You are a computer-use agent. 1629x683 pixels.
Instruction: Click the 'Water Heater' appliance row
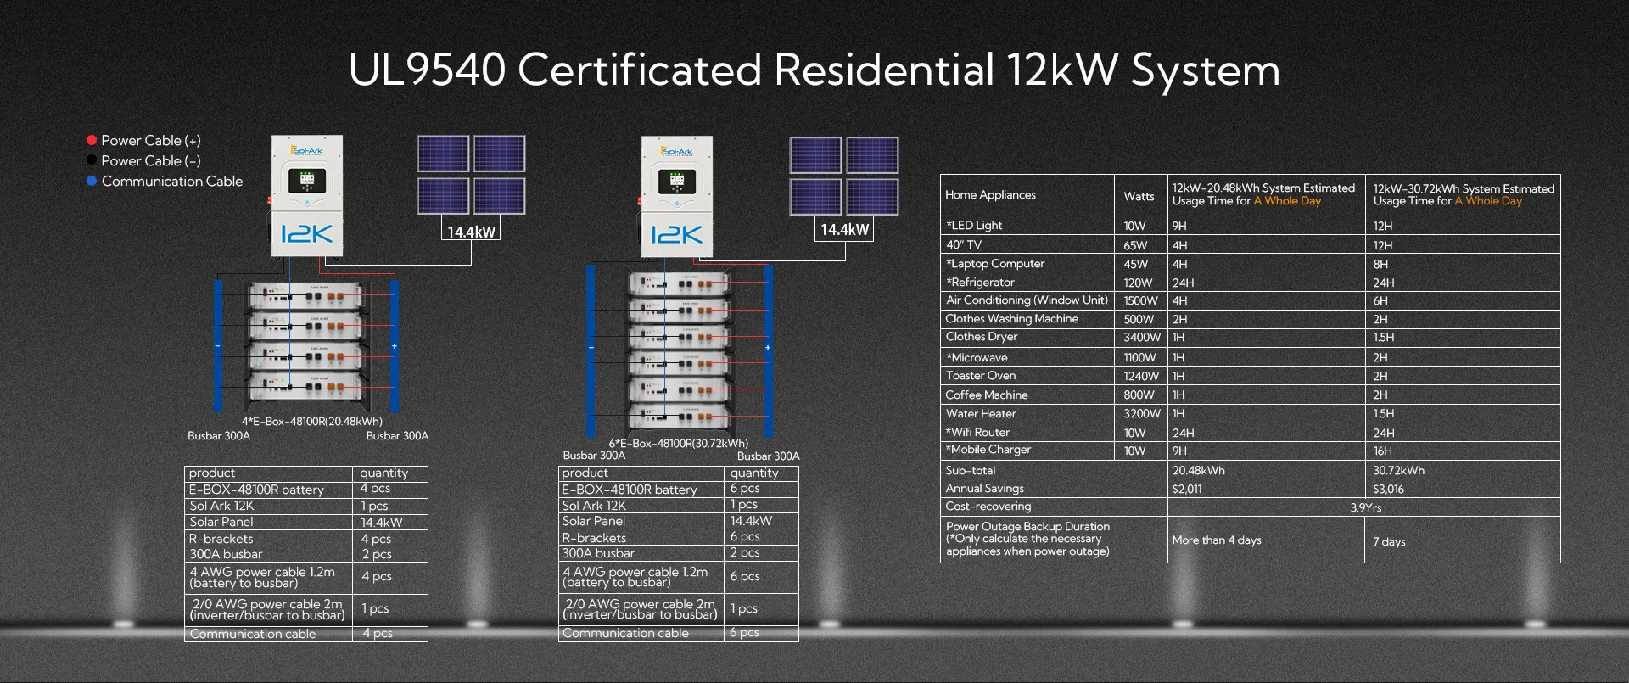1251,413
